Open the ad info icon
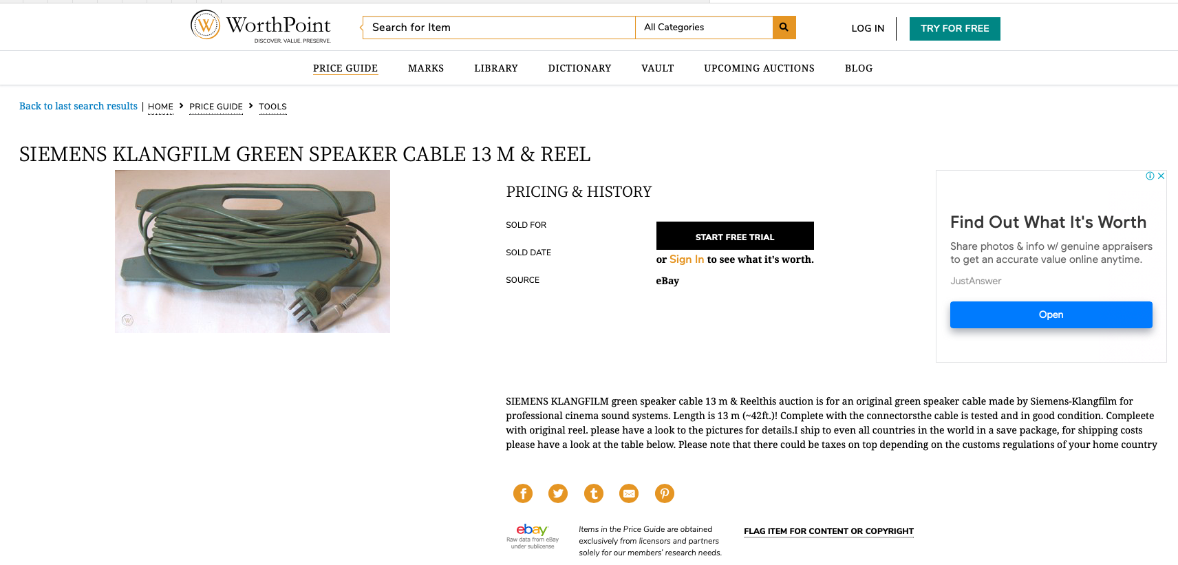 1150,176
